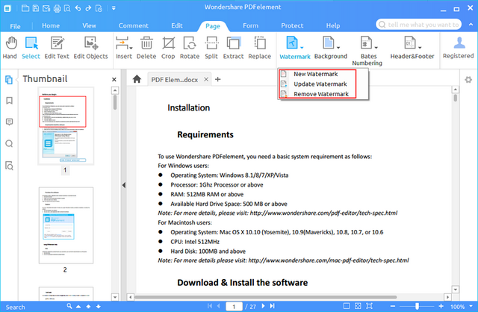Click the document vertical scrollbar down arrow
The image size is (478, 312).
click(x=455, y=290)
